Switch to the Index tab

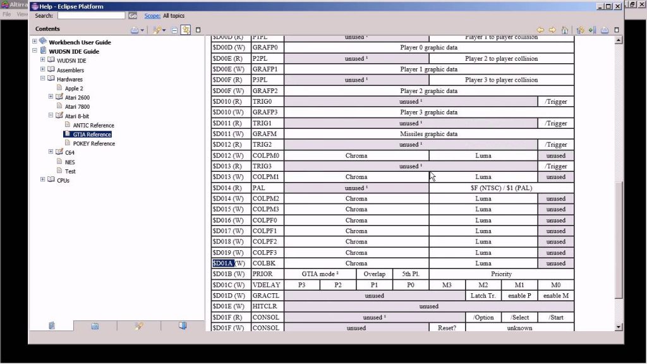click(95, 326)
